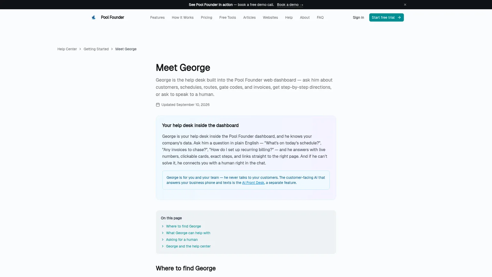Click the Where to find George section heading
Viewport: 492px width, 277px height.
186,268
